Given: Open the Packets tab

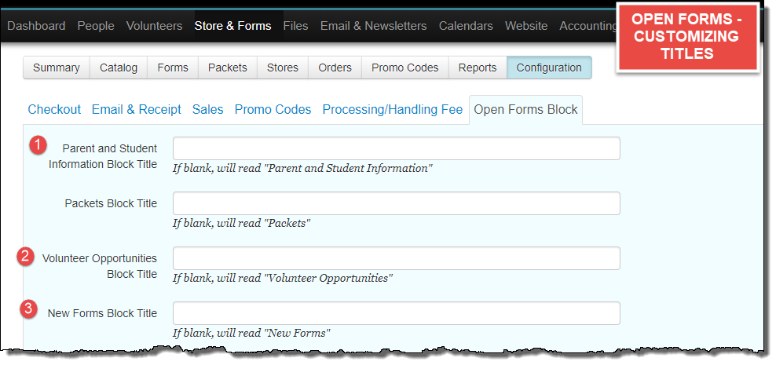Looking at the screenshot, I should [x=227, y=68].
